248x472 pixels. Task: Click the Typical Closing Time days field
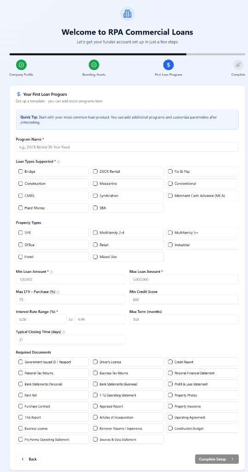[x=71, y=340]
